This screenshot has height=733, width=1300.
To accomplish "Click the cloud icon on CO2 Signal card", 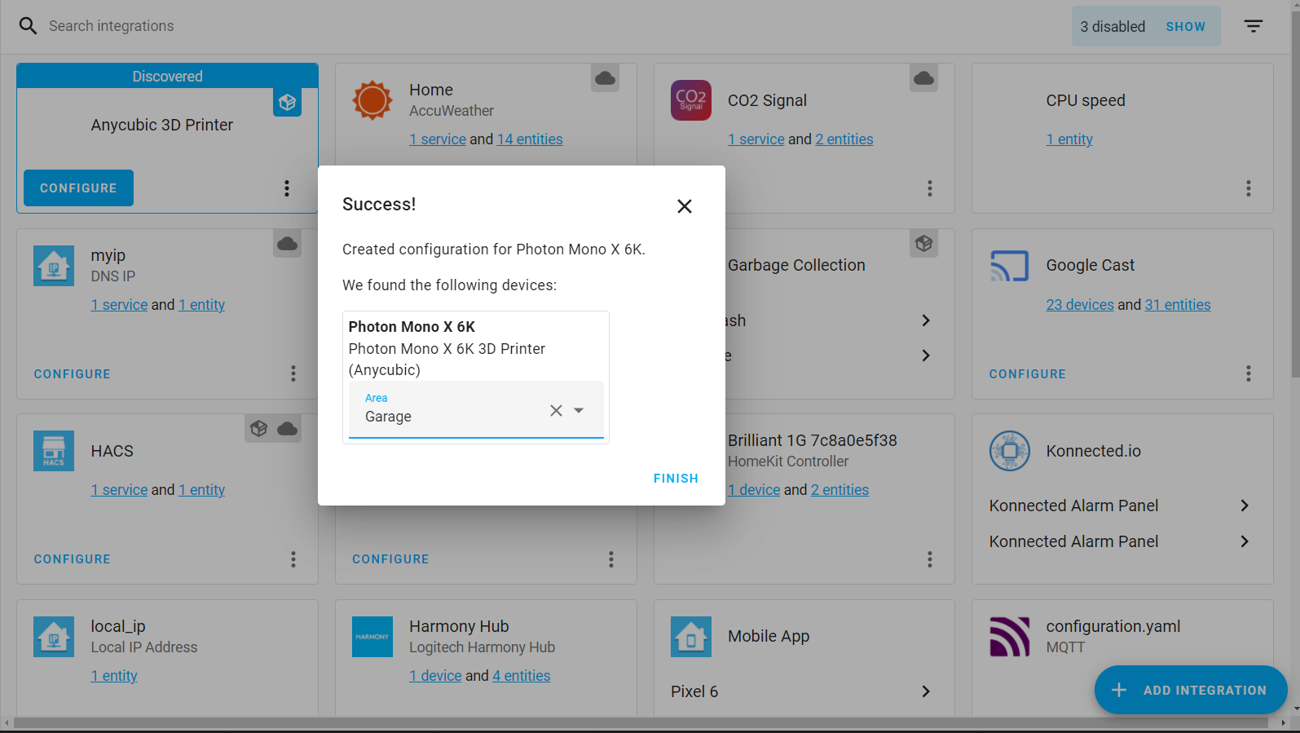I will (923, 78).
